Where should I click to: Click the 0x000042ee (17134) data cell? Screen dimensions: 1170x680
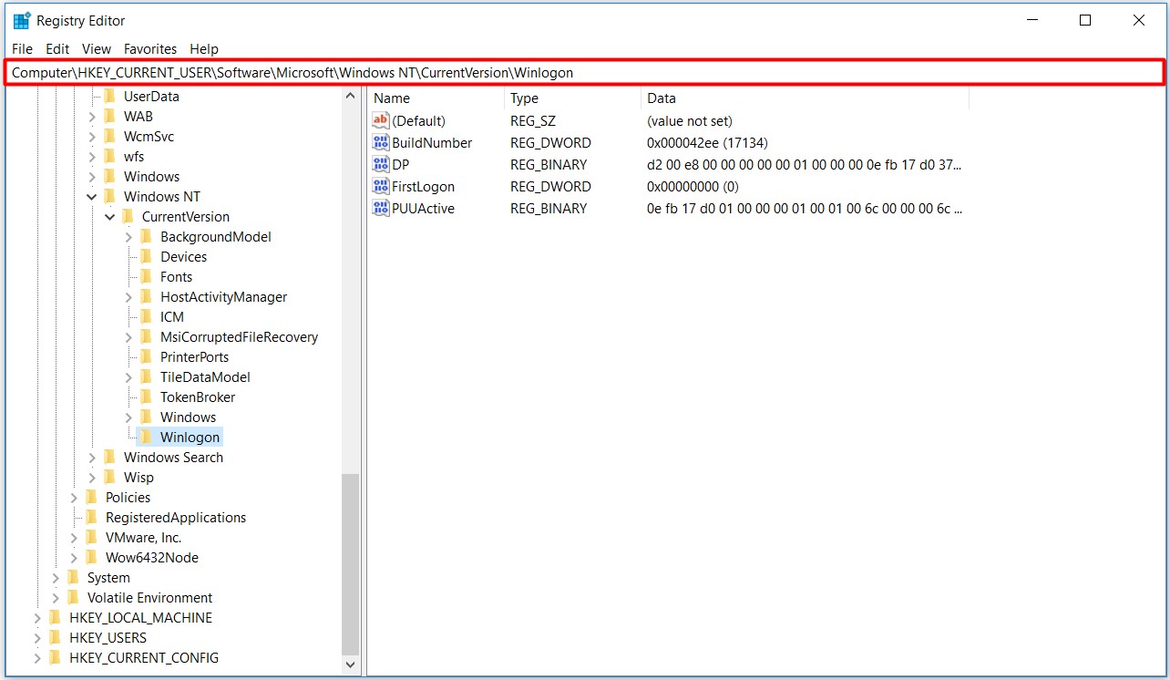pos(707,142)
